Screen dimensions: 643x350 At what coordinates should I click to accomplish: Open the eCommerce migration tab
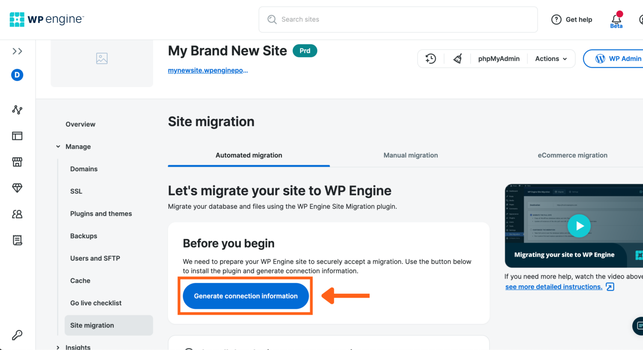click(x=572, y=155)
